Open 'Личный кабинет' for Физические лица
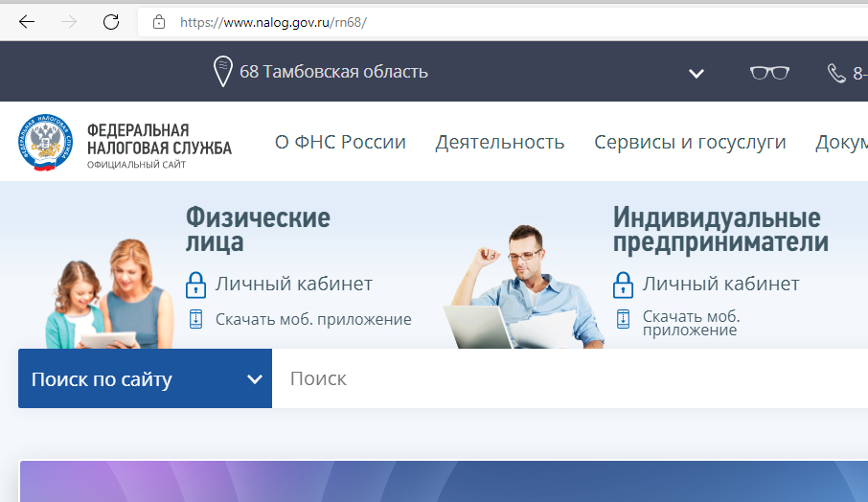Image resolution: width=868 pixels, height=502 pixels. [x=294, y=284]
